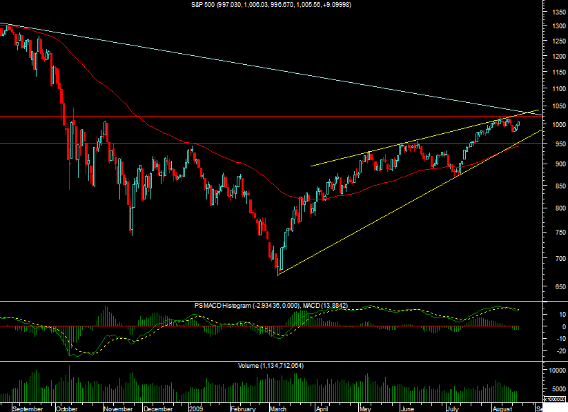Click the November date axis label
This screenshot has height=412, width=568.
(x=118, y=409)
